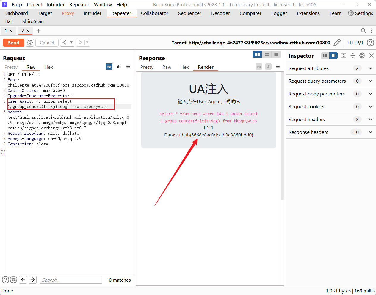Toggle response line wrap icon

pos(259,66)
